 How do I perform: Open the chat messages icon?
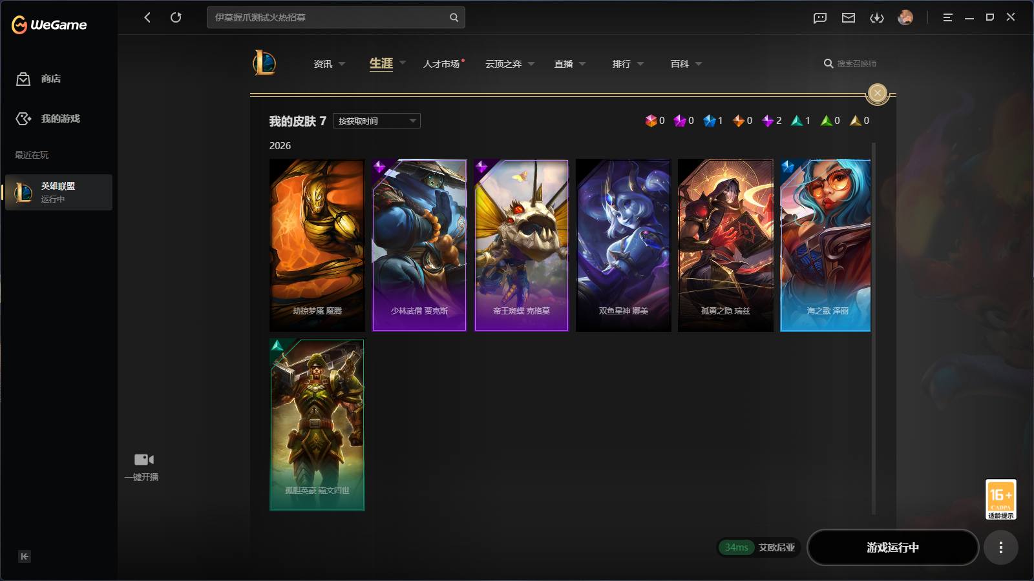(x=820, y=18)
